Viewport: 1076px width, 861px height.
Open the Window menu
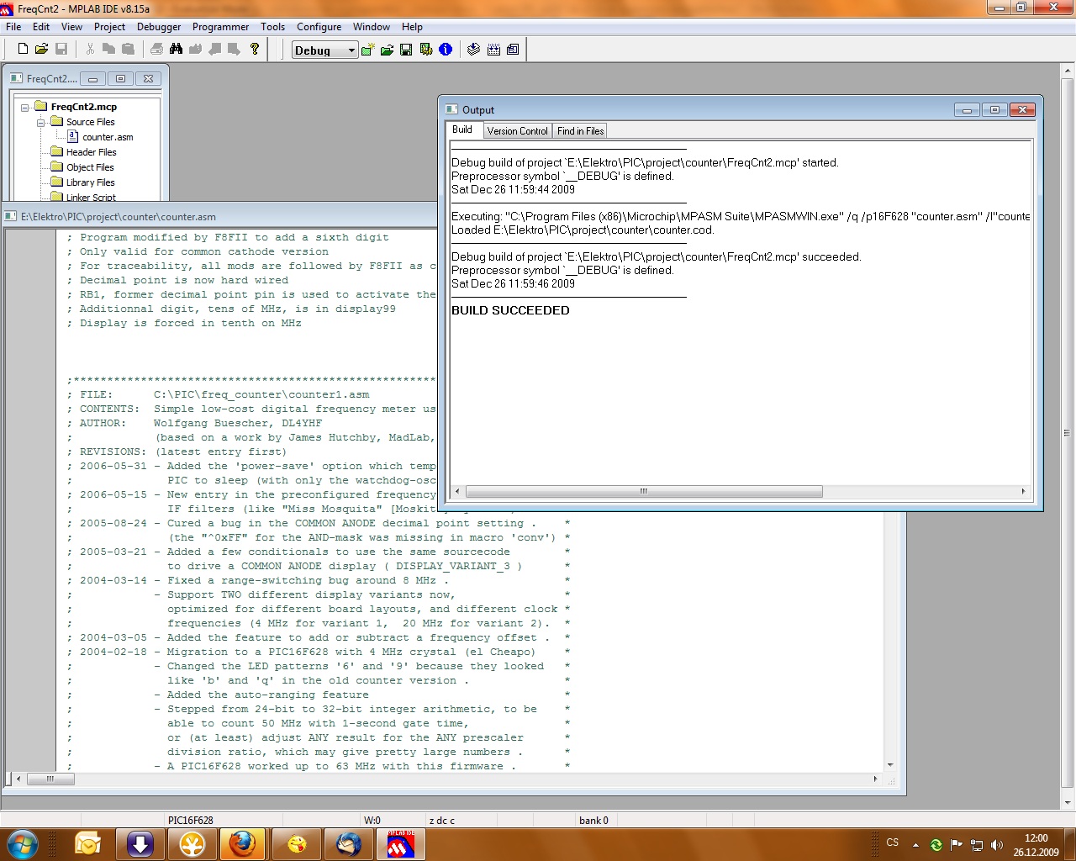click(x=372, y=27)
